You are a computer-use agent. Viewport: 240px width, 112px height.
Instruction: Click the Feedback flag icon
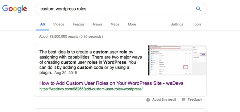(184, 100)
